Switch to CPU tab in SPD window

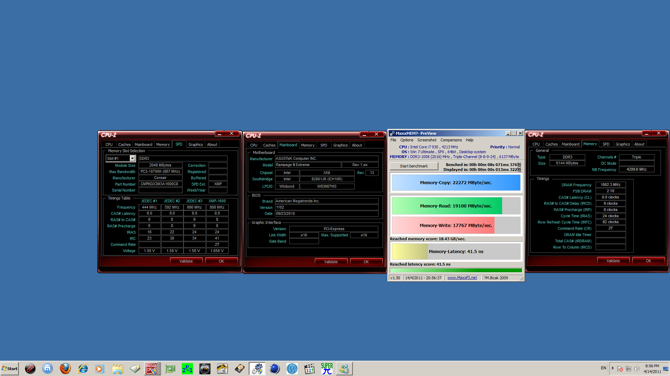click(x=109, y=145)
